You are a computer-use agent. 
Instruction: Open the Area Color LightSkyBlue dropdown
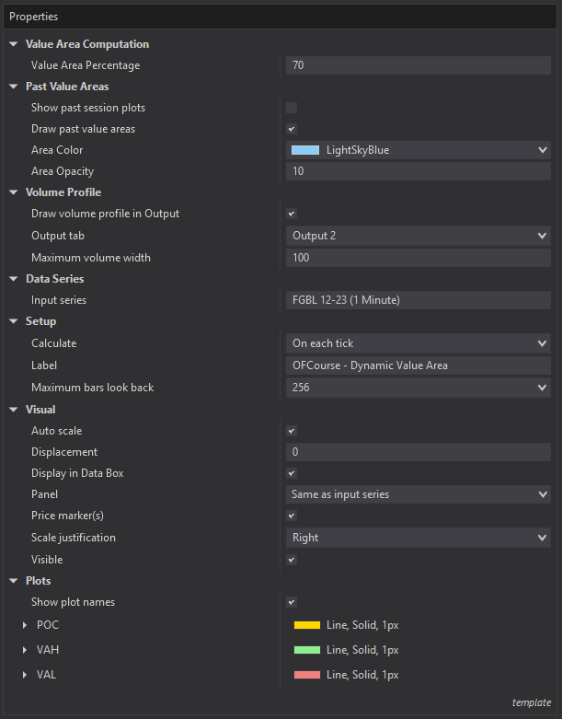(x=419, y=150)
